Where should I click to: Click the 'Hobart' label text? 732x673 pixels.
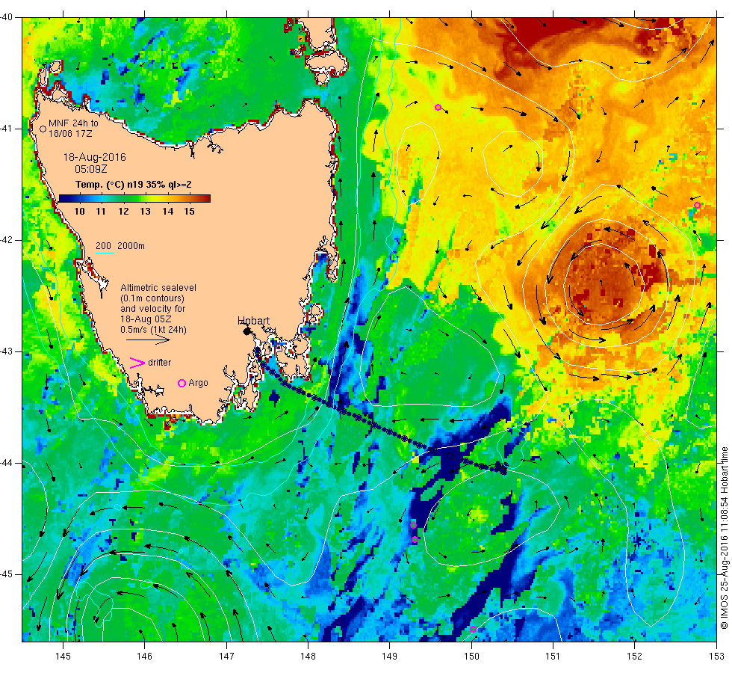click(x=253, y=321)
